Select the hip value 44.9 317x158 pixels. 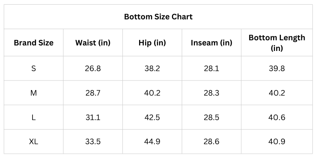pos(152,141)
